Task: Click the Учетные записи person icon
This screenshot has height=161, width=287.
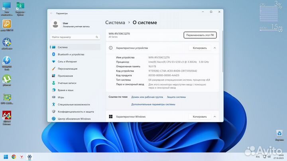Action: pyautogui.click(x=54, y=83)
